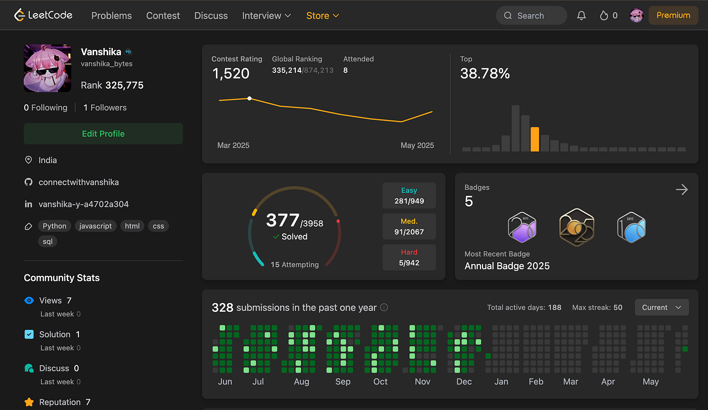708x410 pixels.
Task: Open the Discuss section
Action: point(211,16)
